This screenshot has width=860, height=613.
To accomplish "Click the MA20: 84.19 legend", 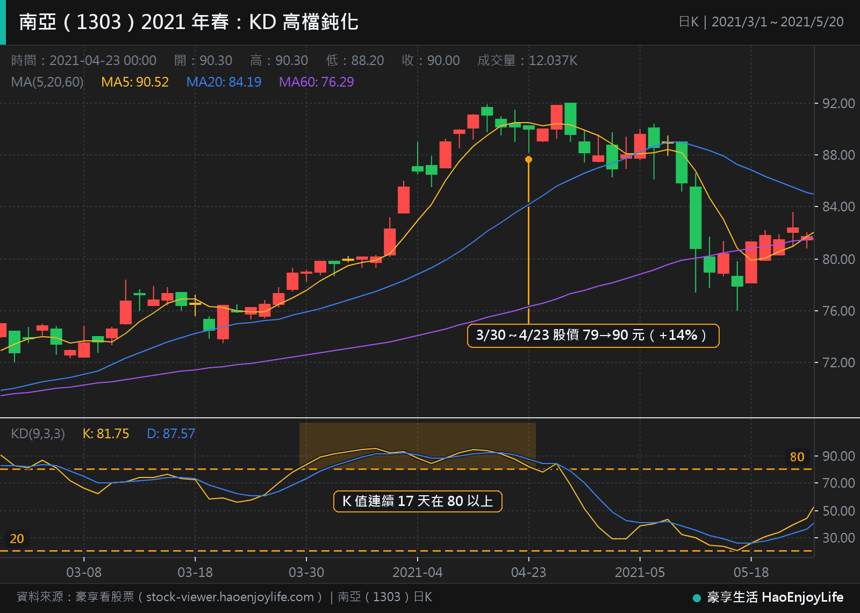I will point(224,82).
